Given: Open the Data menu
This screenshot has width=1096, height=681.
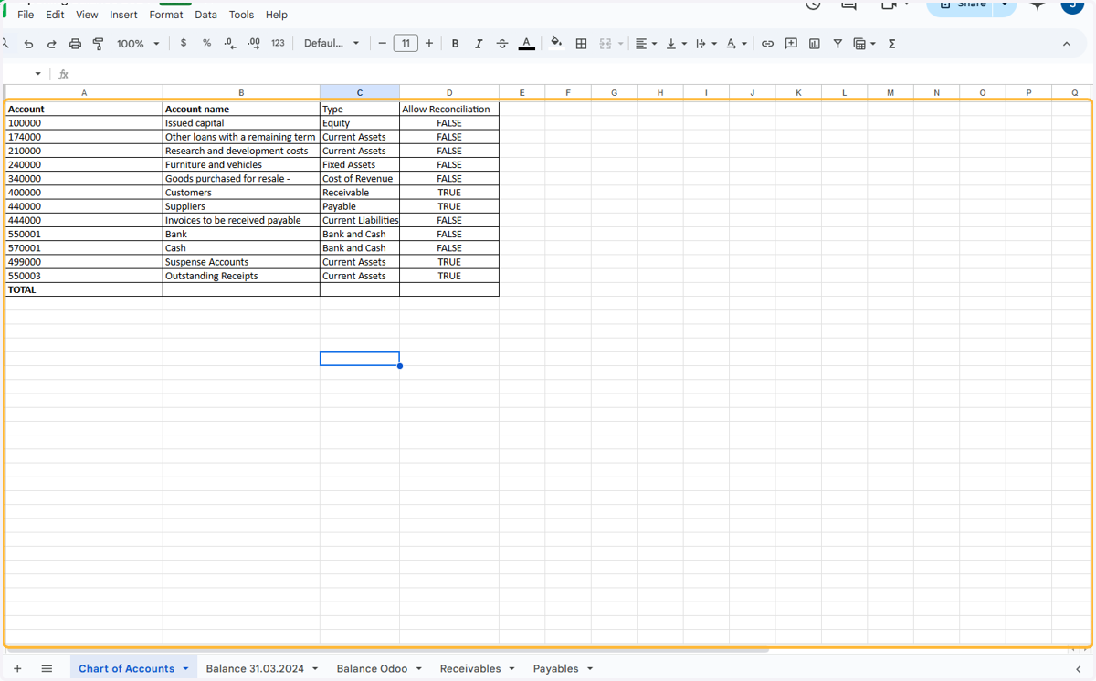Looking at the screenshot, I should [205, 15].
